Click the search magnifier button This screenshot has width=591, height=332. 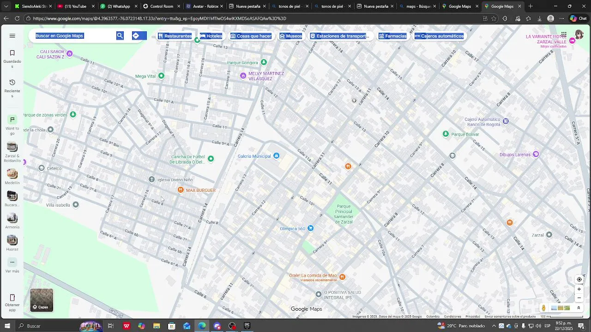pos(120,36)
